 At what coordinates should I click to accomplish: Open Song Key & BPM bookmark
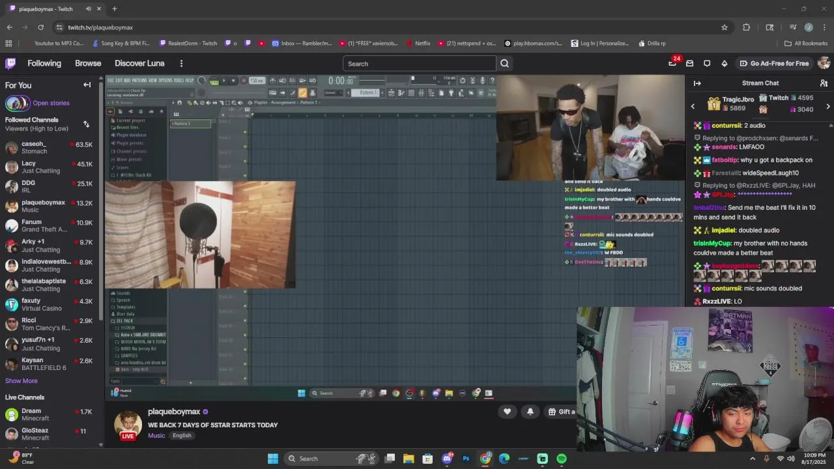[121, 44]
